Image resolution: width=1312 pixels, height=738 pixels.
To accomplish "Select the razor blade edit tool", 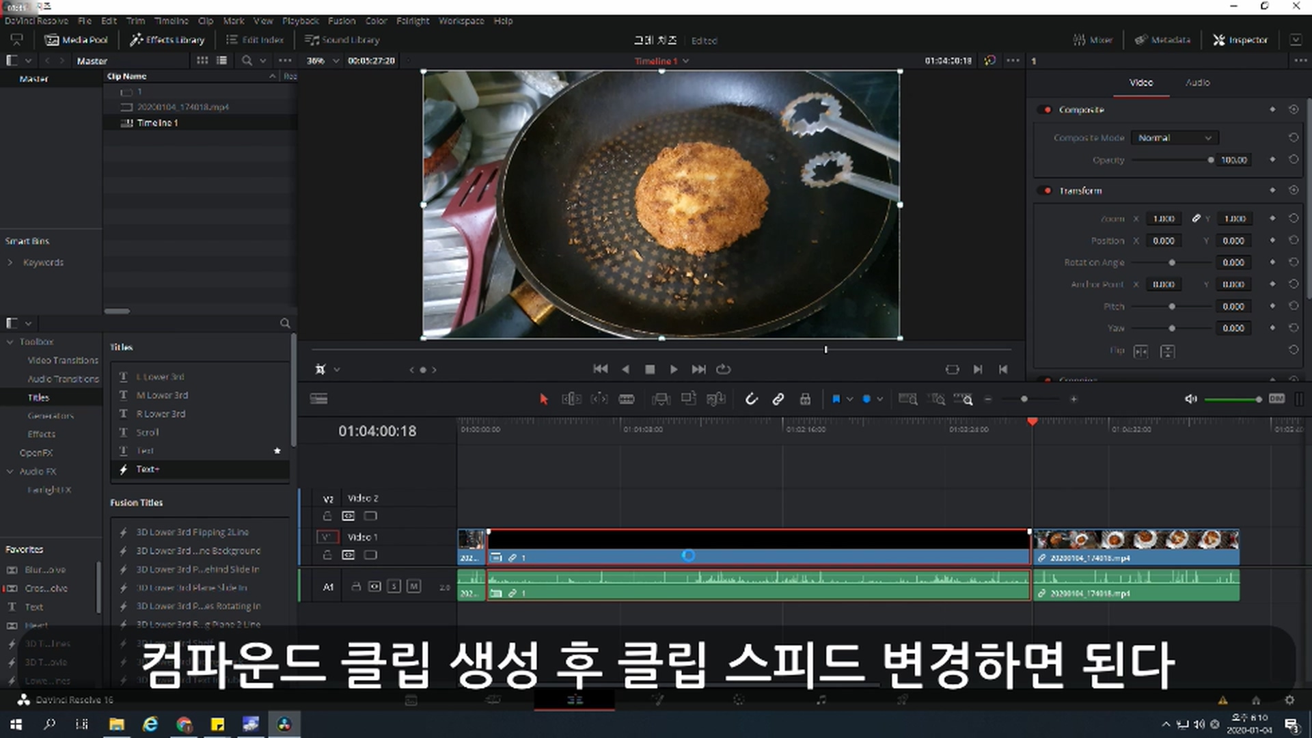I will coord(627,399).
